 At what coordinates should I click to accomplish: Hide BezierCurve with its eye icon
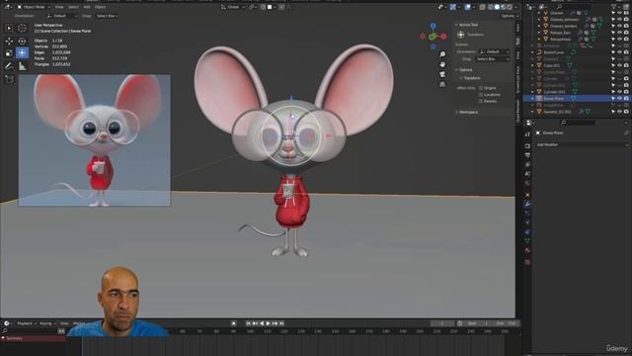619,52
